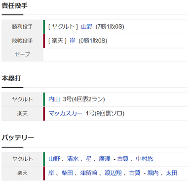Screen dimensions: 187x182
Task: Open the マッカスカー player link
Action: pyautogui.click(x=65, y=113)
